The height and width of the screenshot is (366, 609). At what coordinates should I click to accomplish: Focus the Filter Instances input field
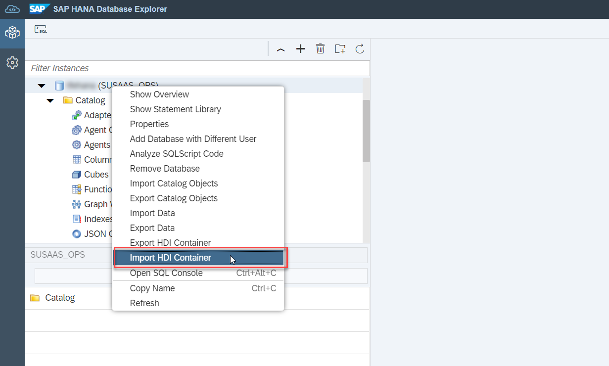click(x=197, y=68)
